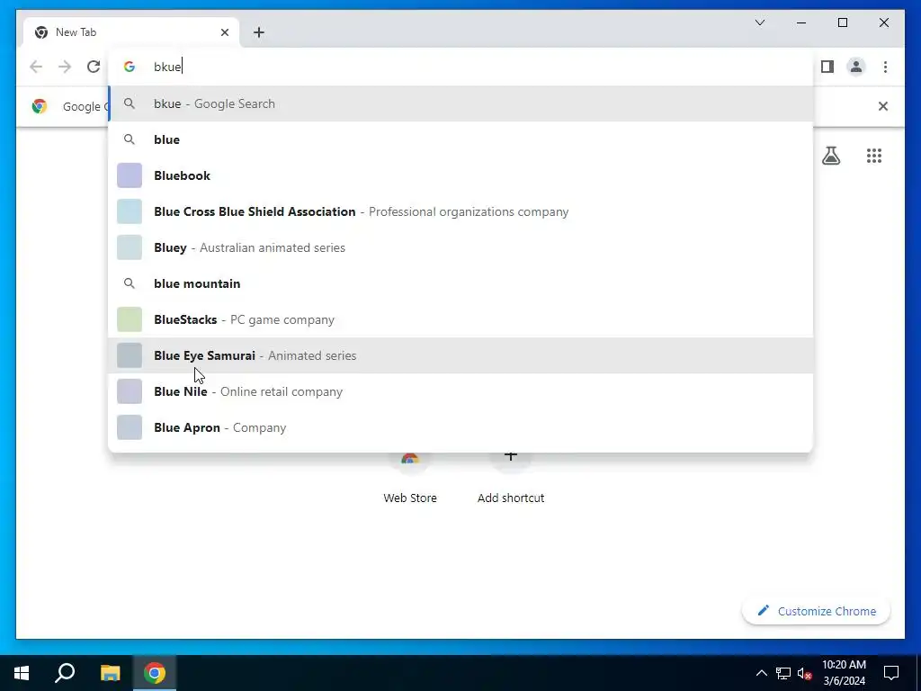Click the BlueStacks green thumbnail
This screenshot has height=691, width=921.
[x=130, y=319]
